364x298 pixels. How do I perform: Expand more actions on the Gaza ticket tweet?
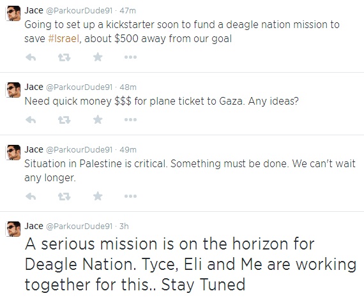pyautogui.click(x=130, y=120)
